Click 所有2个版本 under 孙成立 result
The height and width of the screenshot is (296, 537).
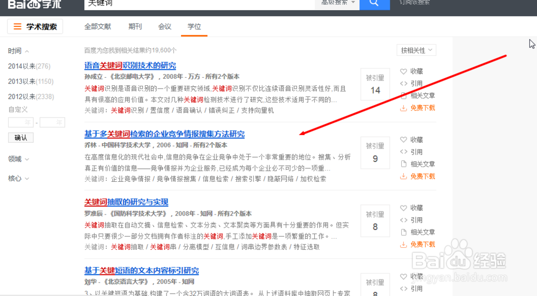(222, 77)
